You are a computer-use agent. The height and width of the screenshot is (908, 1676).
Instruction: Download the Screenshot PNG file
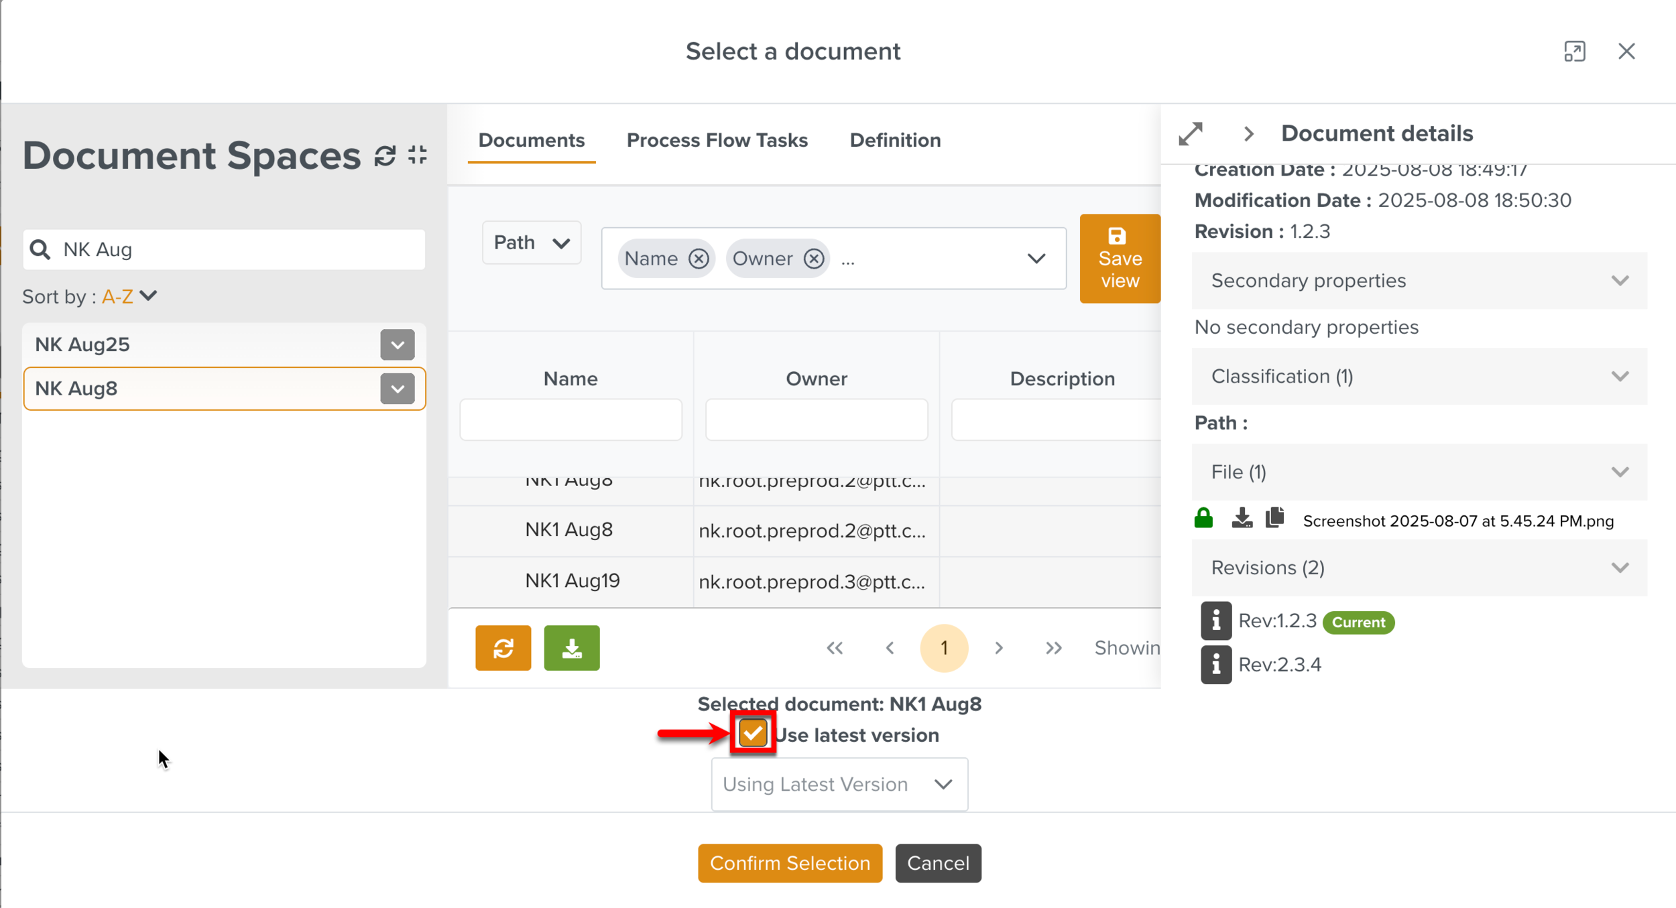(1242, 519)
